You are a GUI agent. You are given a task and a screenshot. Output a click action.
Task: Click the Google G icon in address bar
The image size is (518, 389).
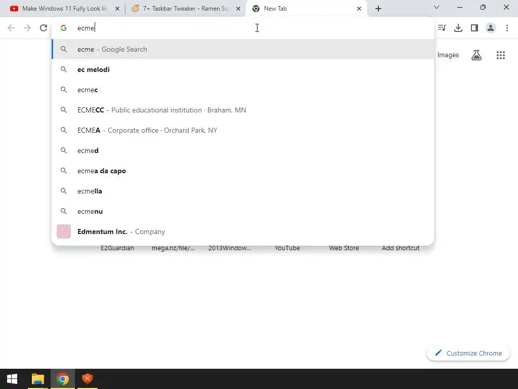64,28
